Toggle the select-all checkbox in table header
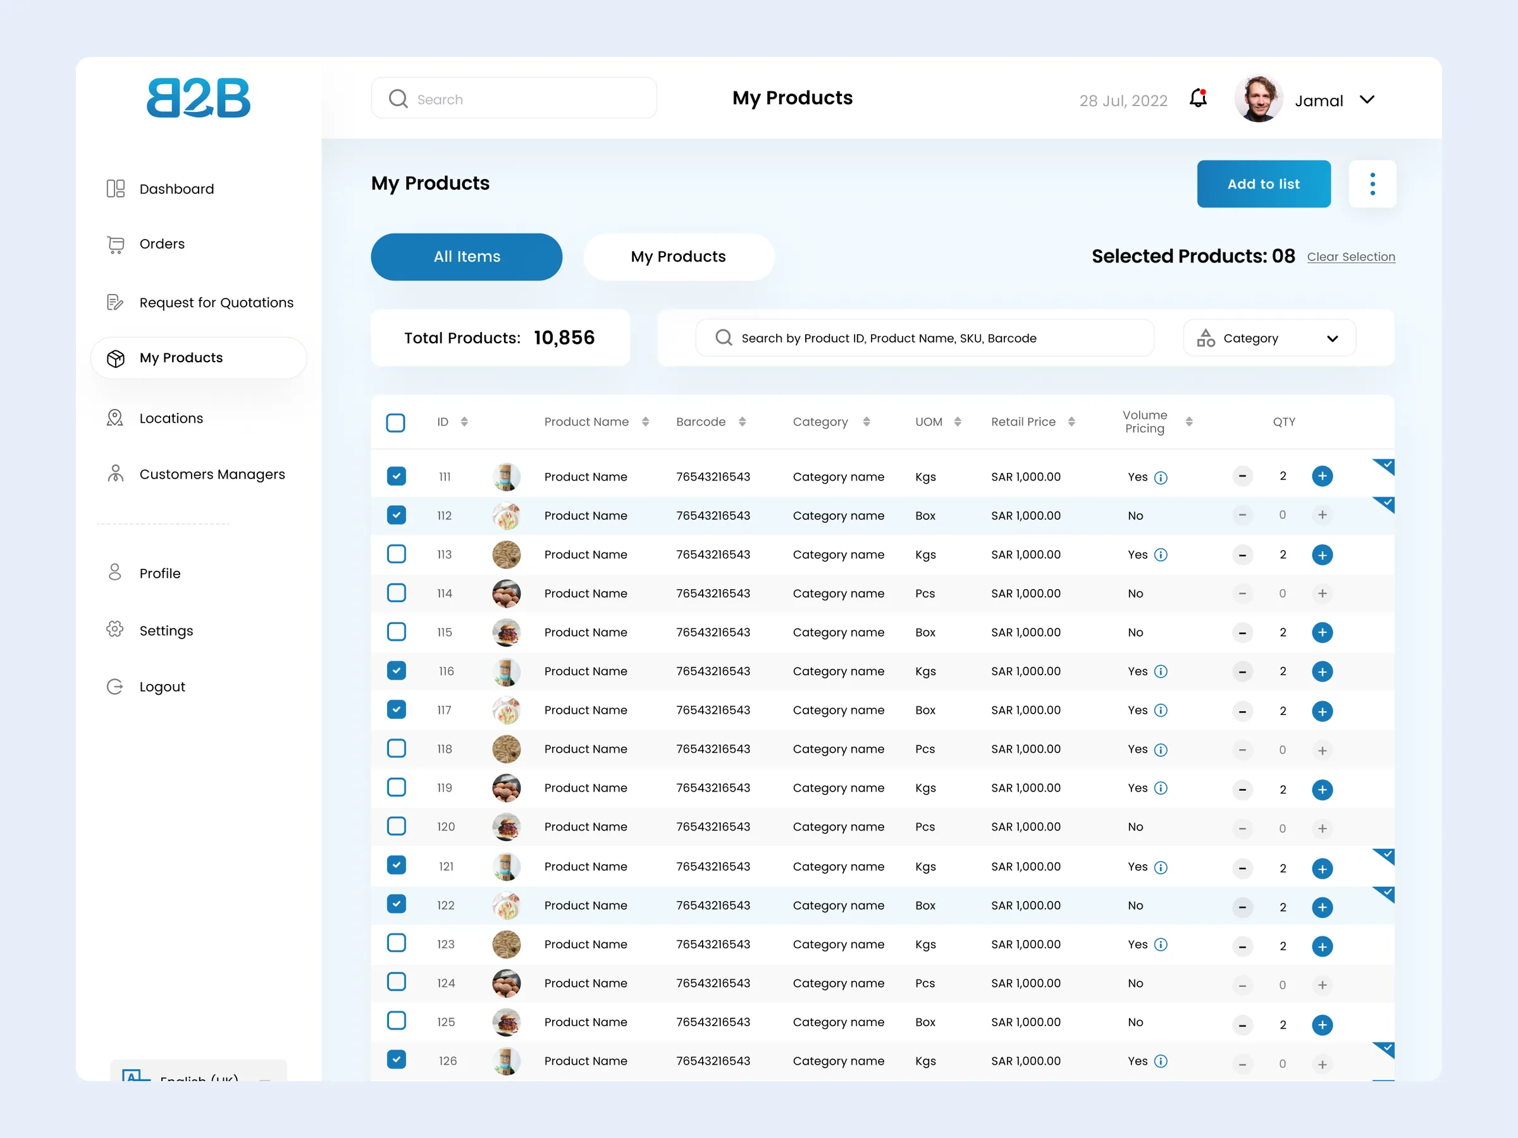 click(396, 422)
